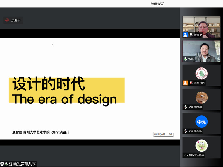
Task: Click the 截图(Alt + A) screenshot button
Action: [x=163, y=134]
